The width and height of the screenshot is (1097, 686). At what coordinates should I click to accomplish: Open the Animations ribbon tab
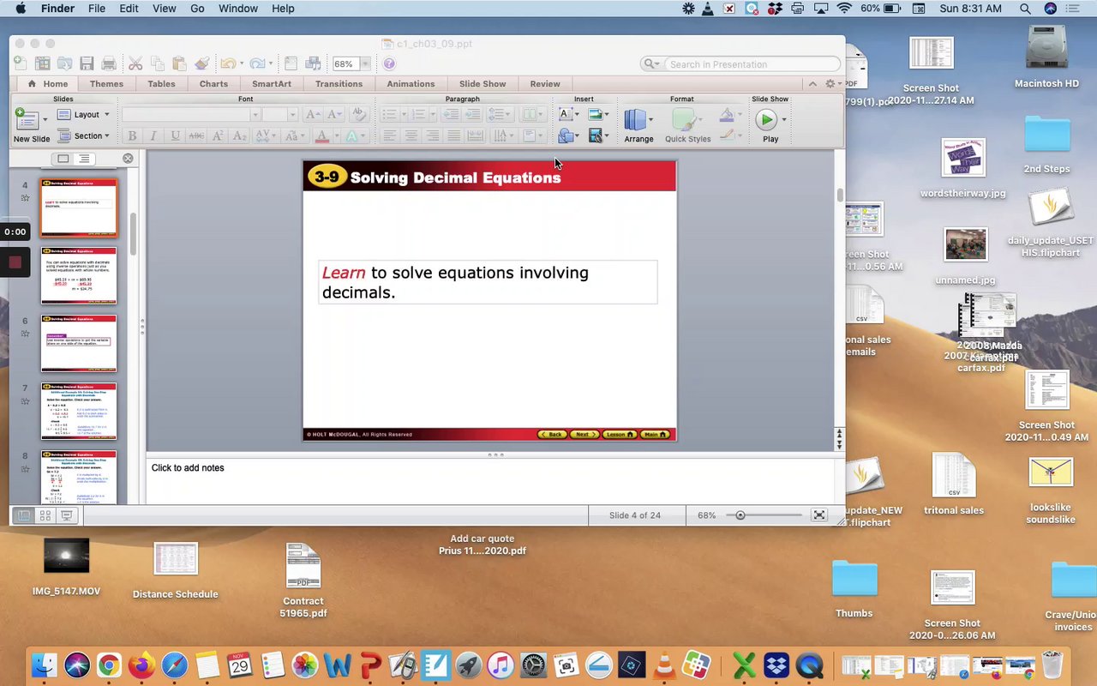pyautogui.click(x=411, y=84)
